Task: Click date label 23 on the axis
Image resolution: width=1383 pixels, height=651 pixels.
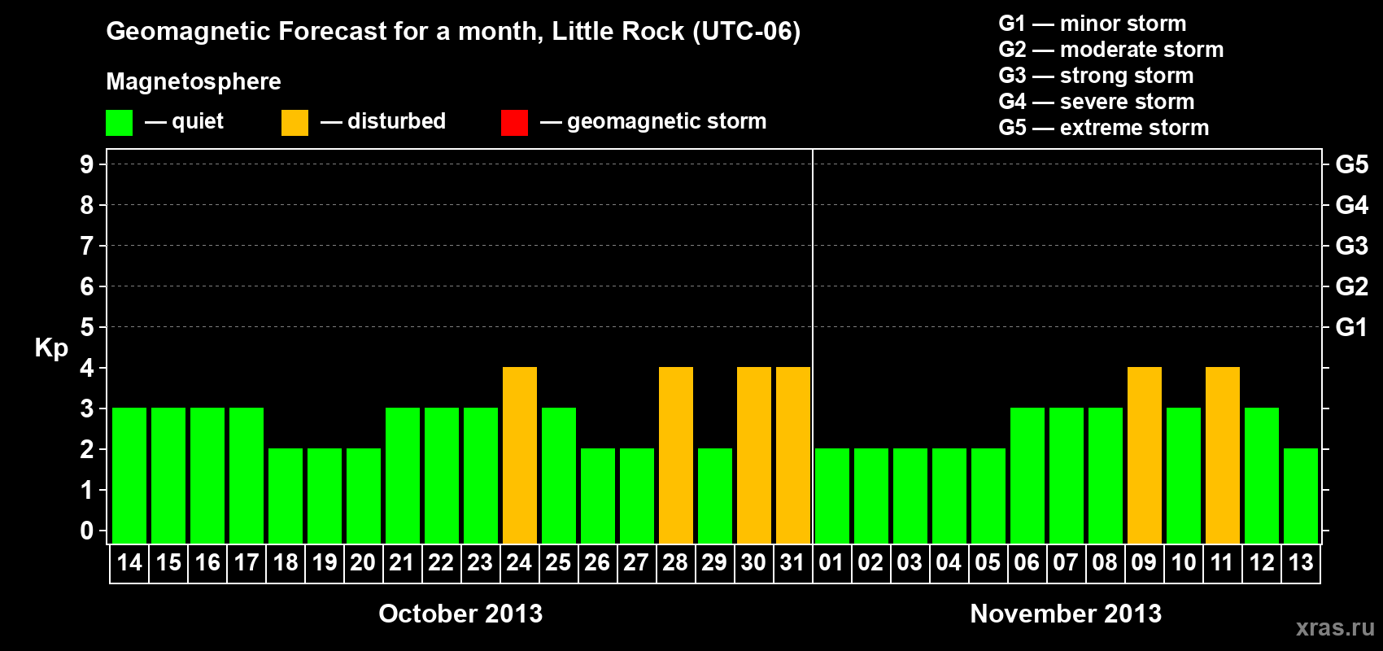Action: click(x=480, y=562)
